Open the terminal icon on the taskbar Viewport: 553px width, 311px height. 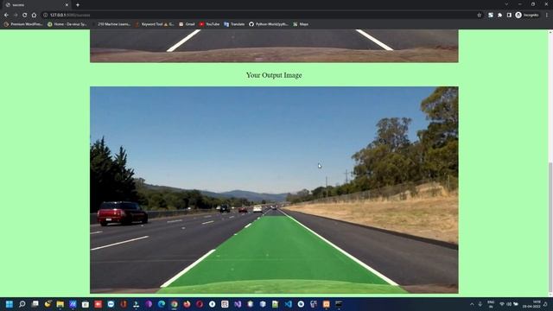click(339, 304)
